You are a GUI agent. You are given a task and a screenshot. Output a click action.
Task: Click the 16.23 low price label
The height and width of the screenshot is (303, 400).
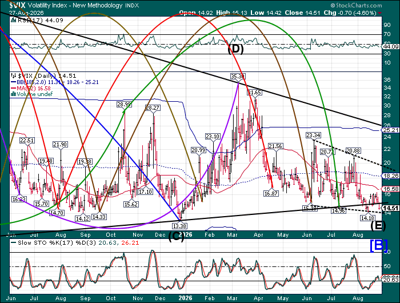[x=19, y=199]
